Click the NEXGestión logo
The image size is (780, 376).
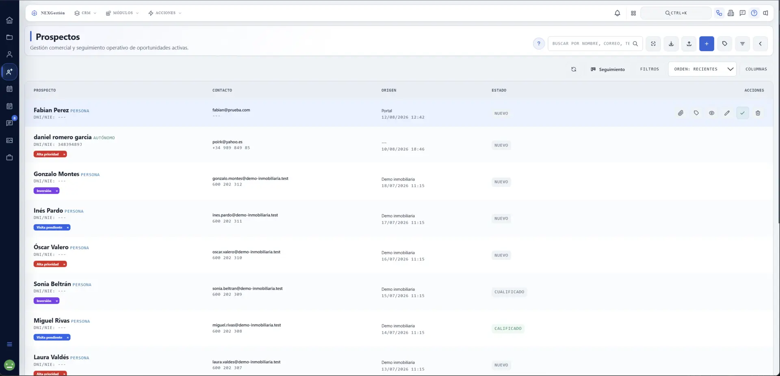[x=48, y=13]
